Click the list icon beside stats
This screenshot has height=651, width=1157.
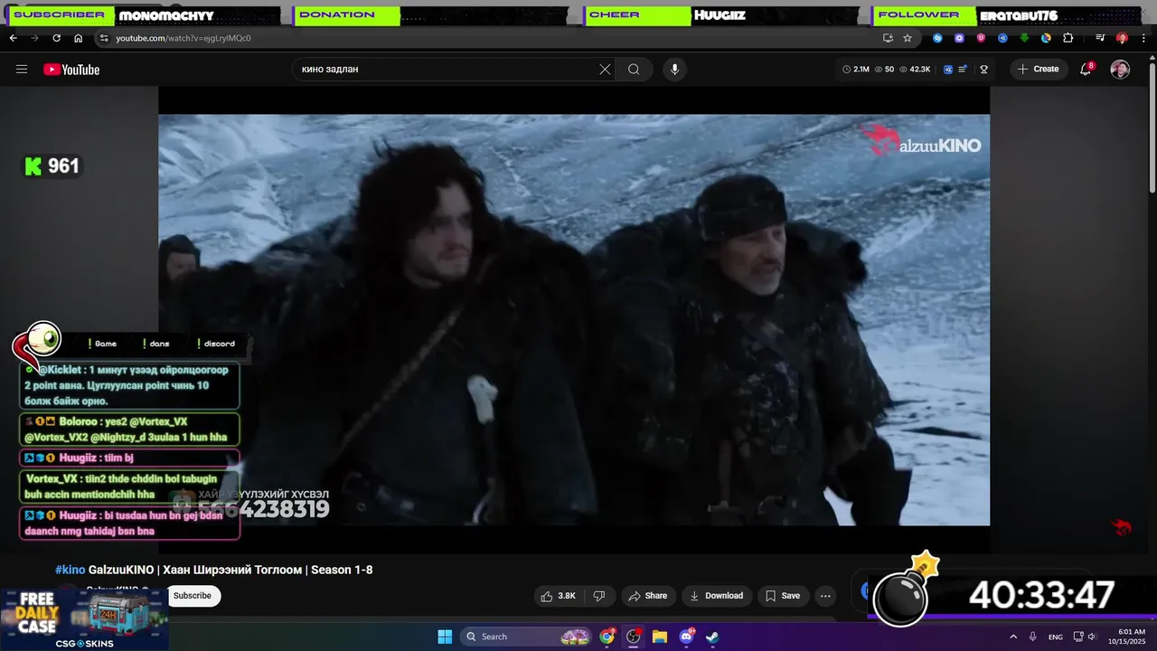[963, 70]
